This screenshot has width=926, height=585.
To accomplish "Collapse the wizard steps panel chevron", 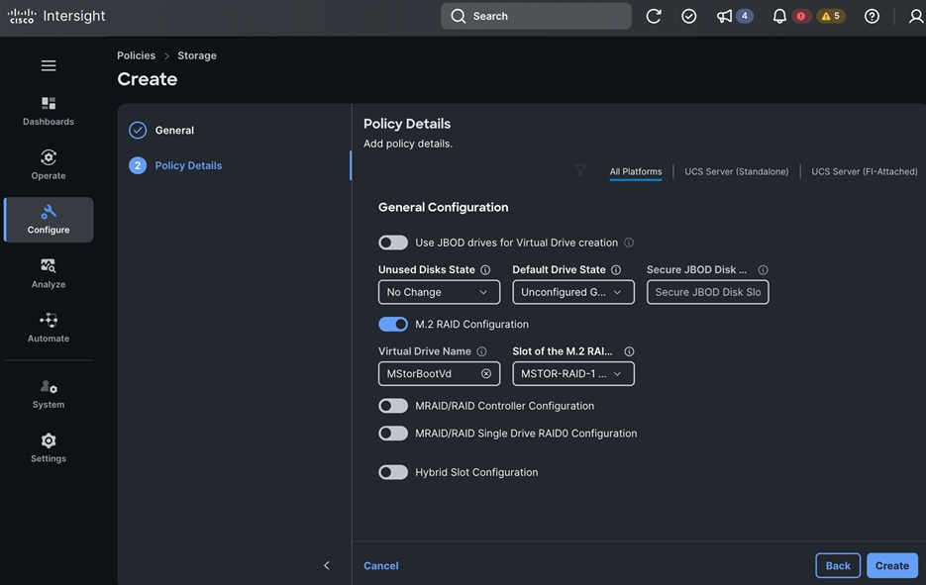I will (x=327, y=565).
